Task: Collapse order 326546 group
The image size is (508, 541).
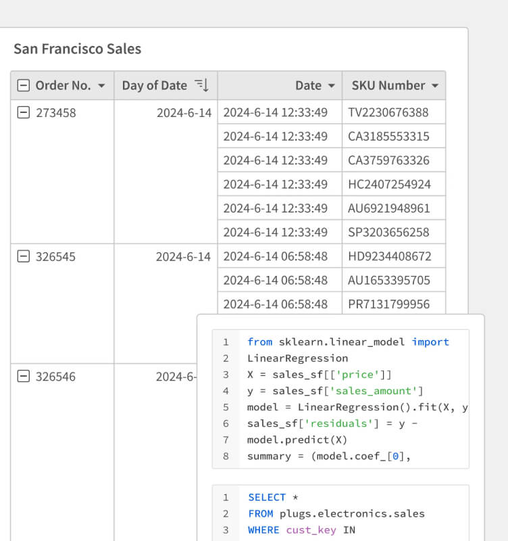Action: (24, 376)
